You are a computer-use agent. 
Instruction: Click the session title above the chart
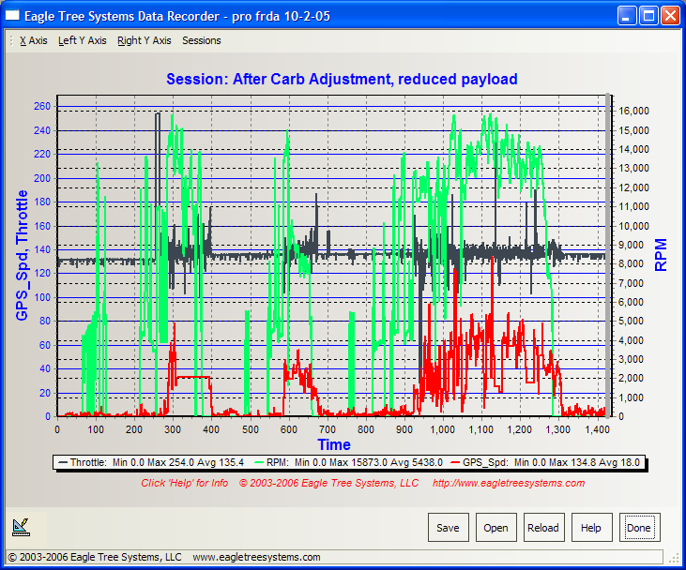(342, 79)
